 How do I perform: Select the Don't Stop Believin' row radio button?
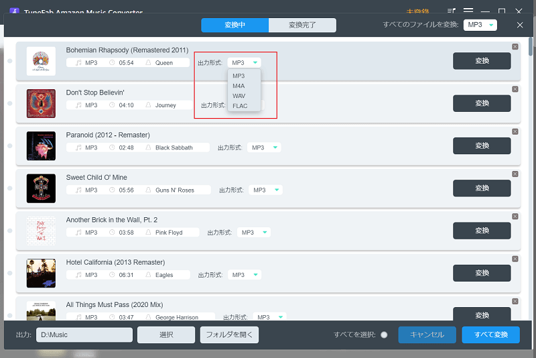click(x=10, y=103)
